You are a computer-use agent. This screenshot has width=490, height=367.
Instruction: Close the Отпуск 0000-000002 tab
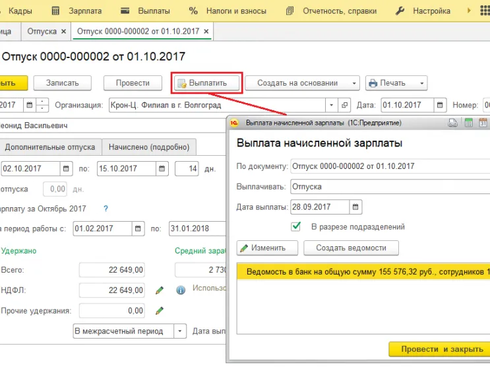tap(206, 31)
